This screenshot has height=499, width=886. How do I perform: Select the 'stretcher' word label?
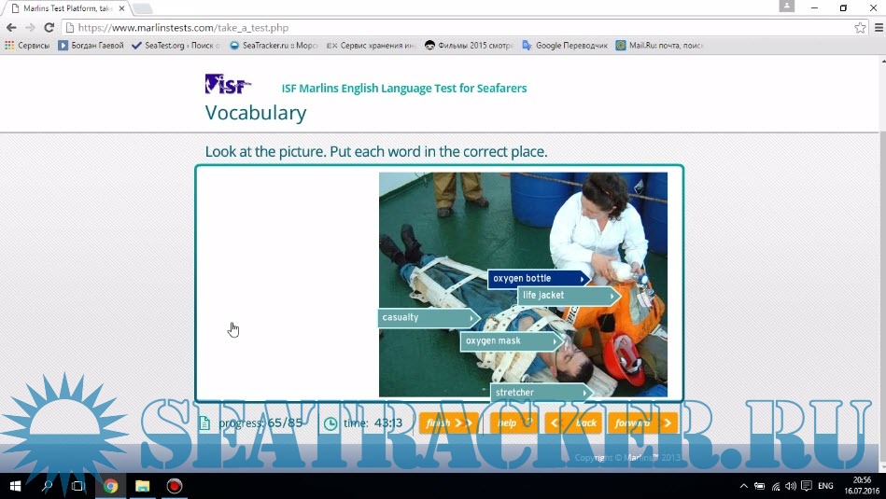[x=540, y=393]
